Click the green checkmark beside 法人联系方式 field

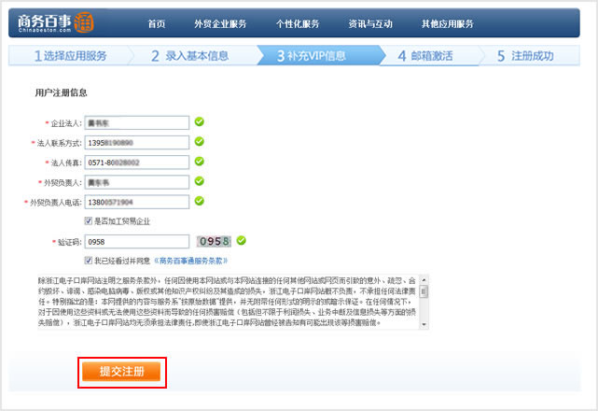click(200, 142)
